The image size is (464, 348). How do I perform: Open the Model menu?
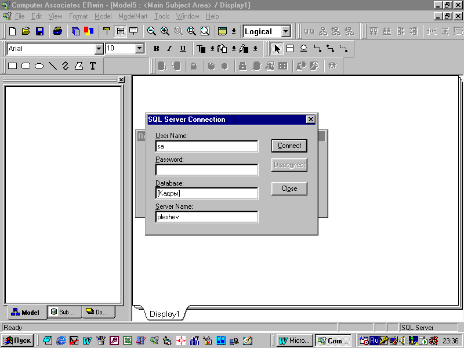103,16
